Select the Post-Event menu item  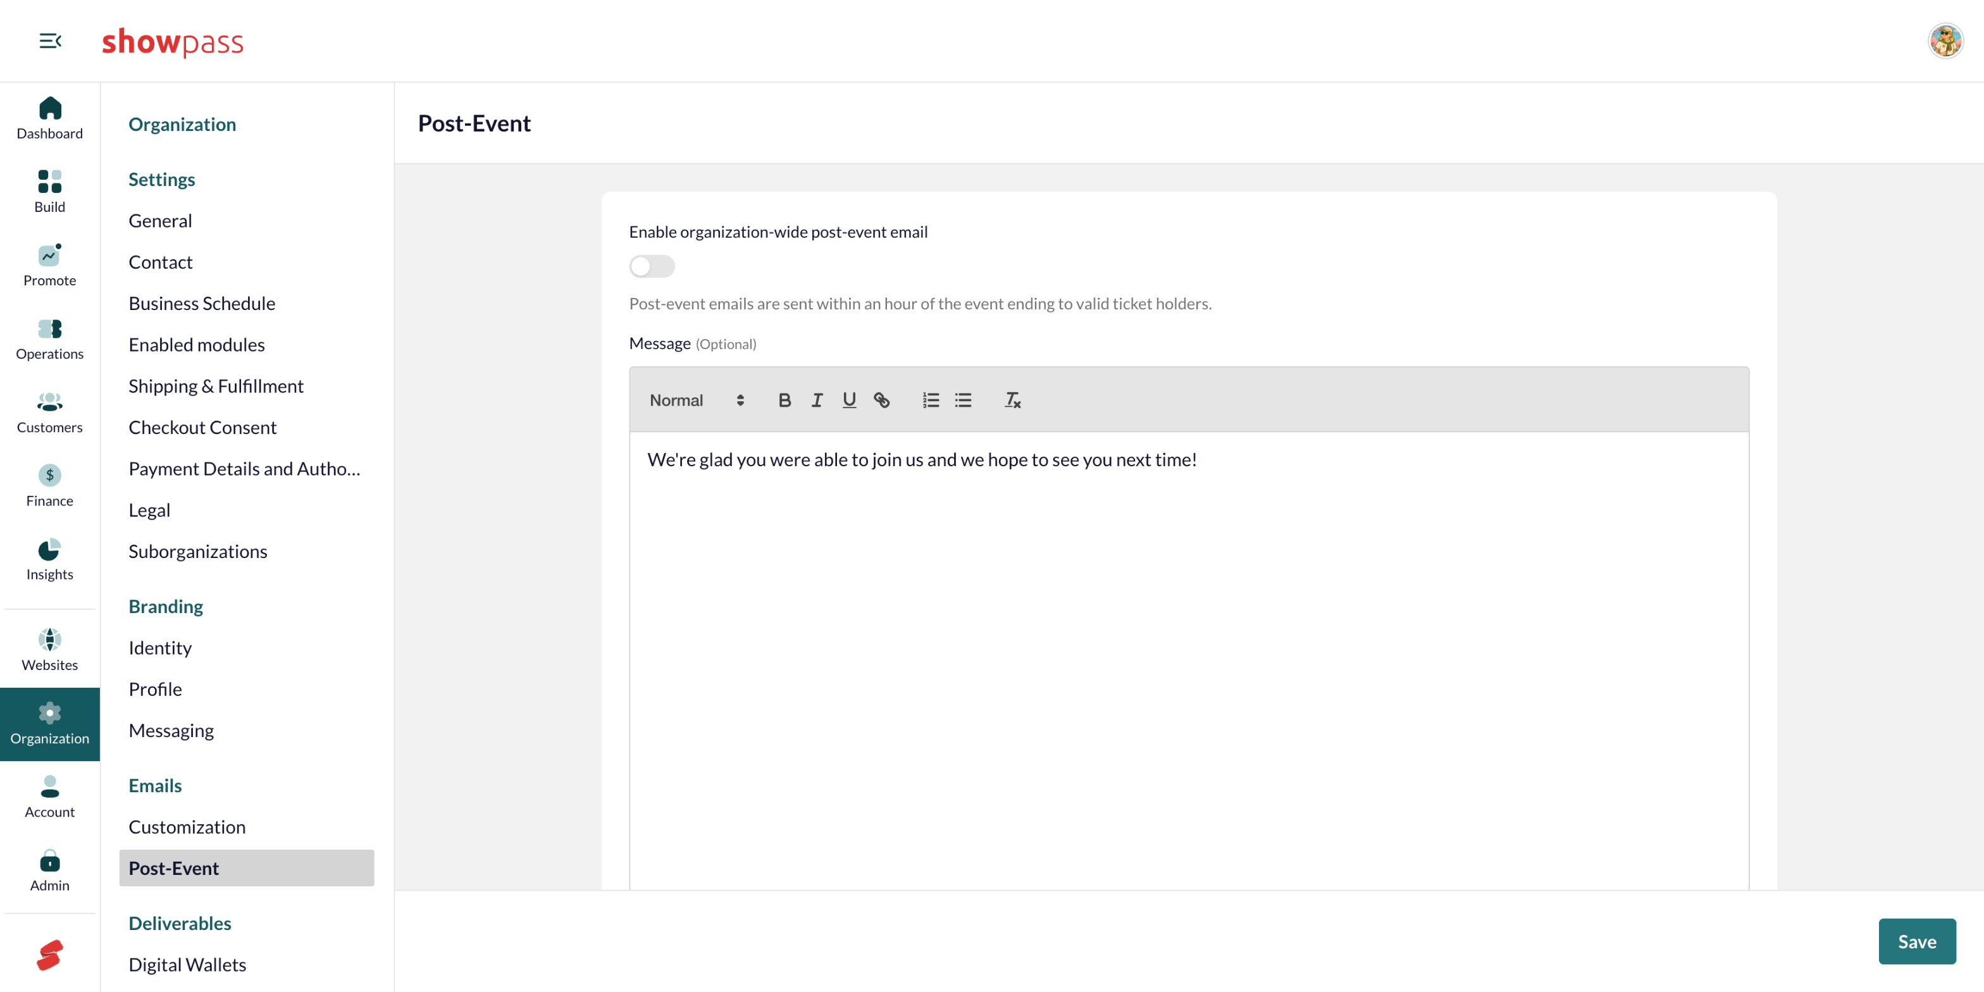[x=247, y=868]
